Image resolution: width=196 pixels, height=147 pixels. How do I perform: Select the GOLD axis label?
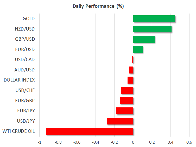(x=29, y=19)
